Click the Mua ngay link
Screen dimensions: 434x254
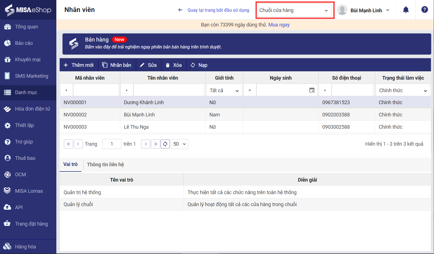[x=279, y=25]
